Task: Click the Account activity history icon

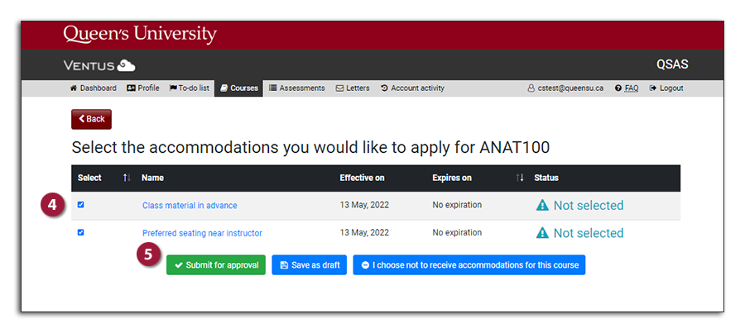Action: tap(385, 88)
